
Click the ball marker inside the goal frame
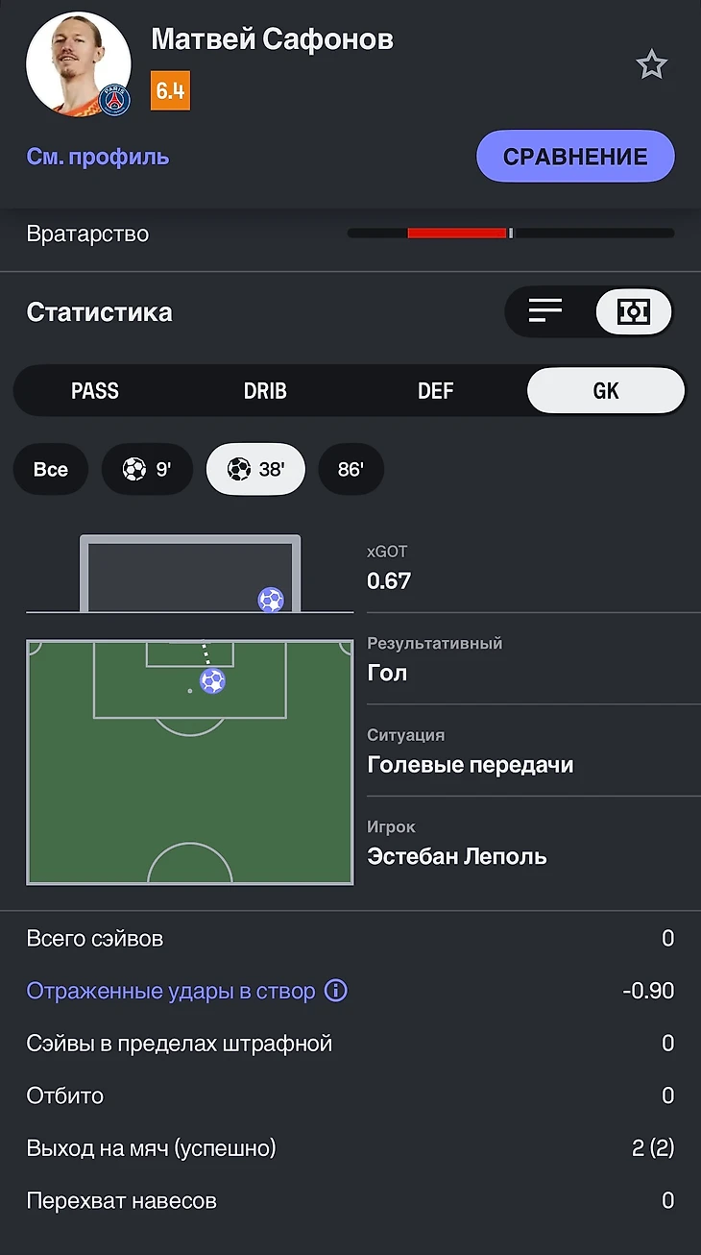click(271, 601)
